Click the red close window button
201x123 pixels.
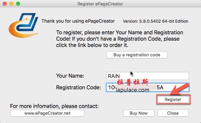(5, 4)
